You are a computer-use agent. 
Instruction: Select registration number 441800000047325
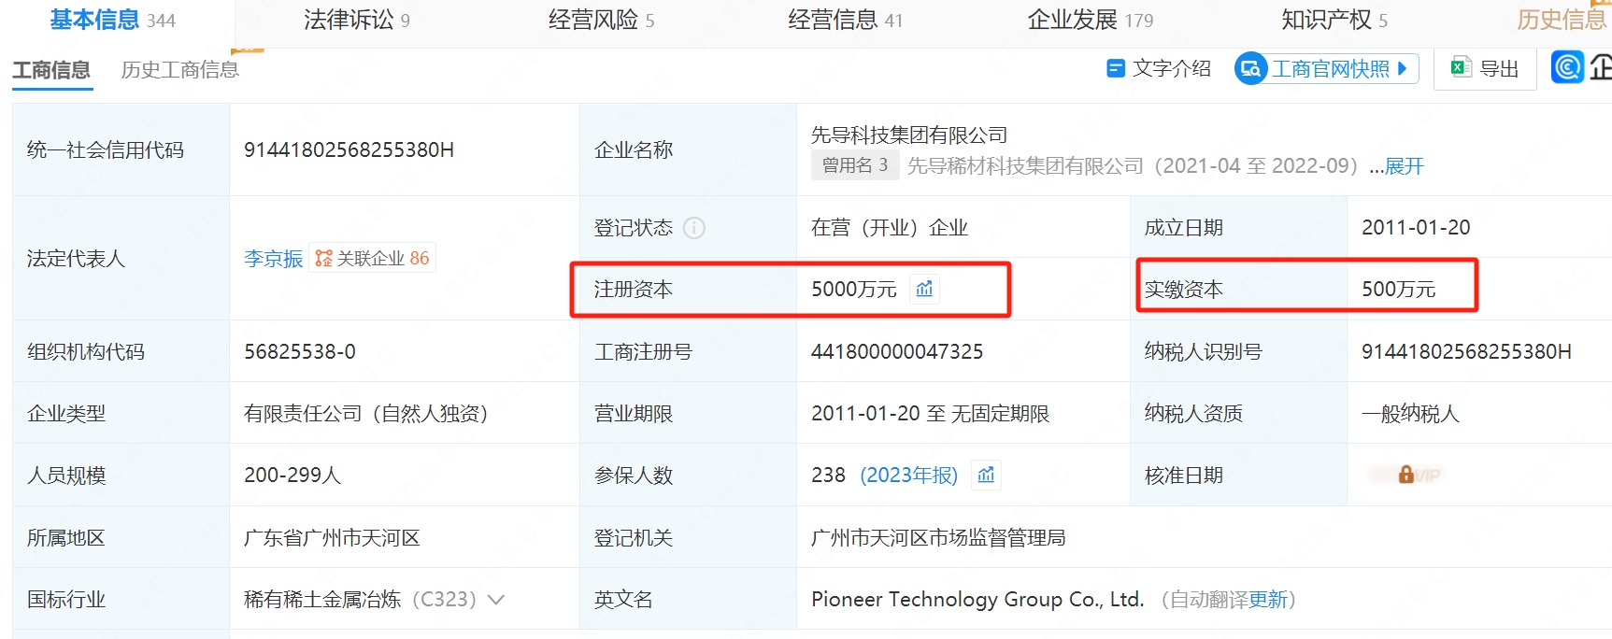897,351
